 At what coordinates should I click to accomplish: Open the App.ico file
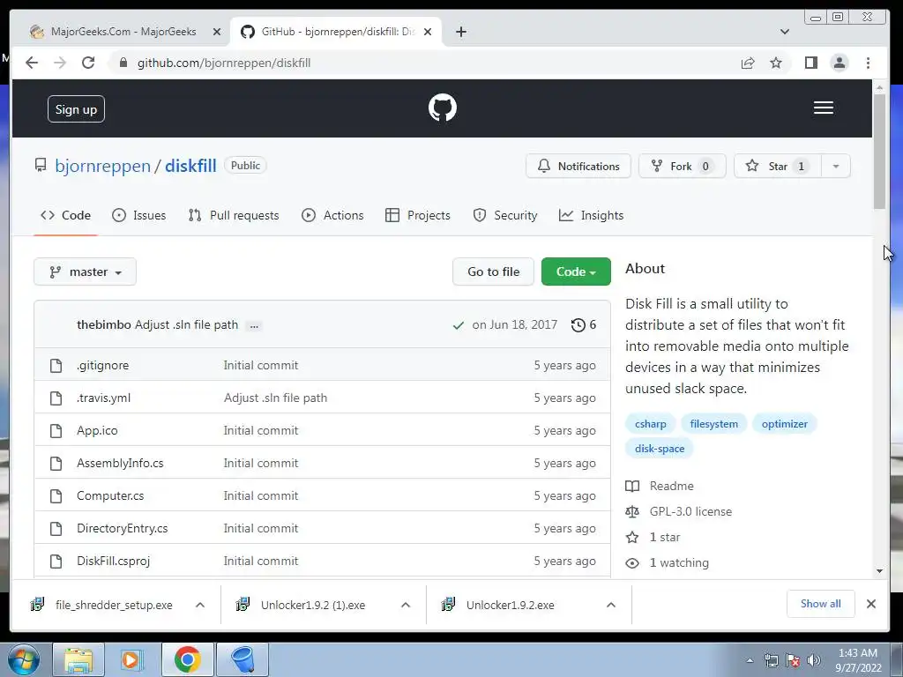pyautogui.click(x=97, y=430)
